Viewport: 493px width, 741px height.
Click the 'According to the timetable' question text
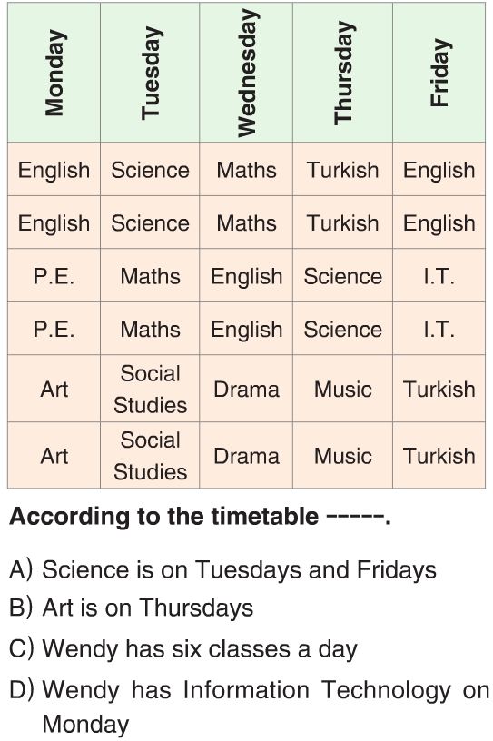click(x=200, y=517)
